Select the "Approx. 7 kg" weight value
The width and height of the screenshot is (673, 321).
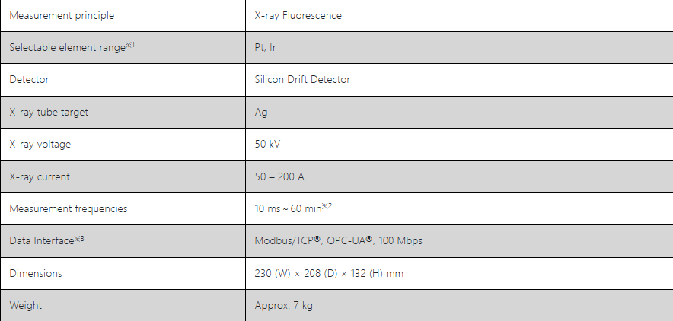284,305
